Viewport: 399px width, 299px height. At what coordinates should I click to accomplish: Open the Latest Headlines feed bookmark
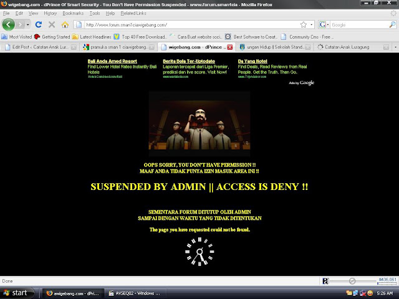click(92, 37)
